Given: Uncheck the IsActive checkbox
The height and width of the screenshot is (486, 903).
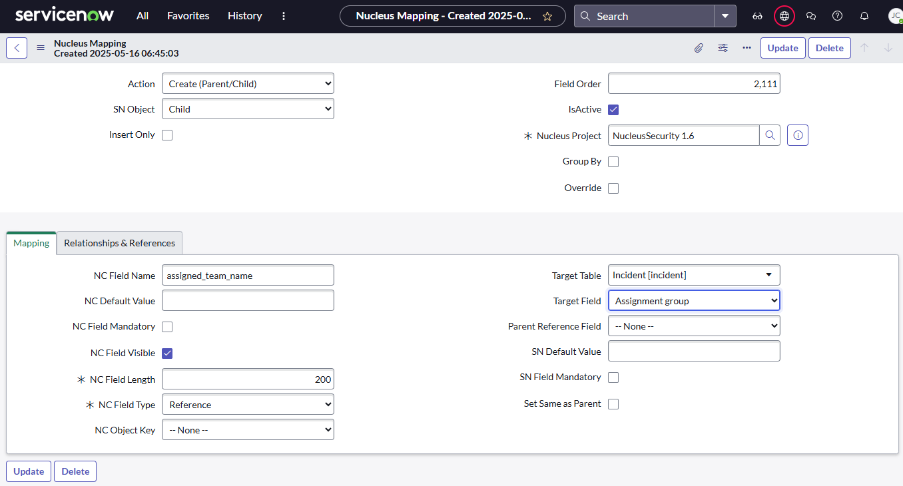Looking at the screenshot, I should click(613, 110).
